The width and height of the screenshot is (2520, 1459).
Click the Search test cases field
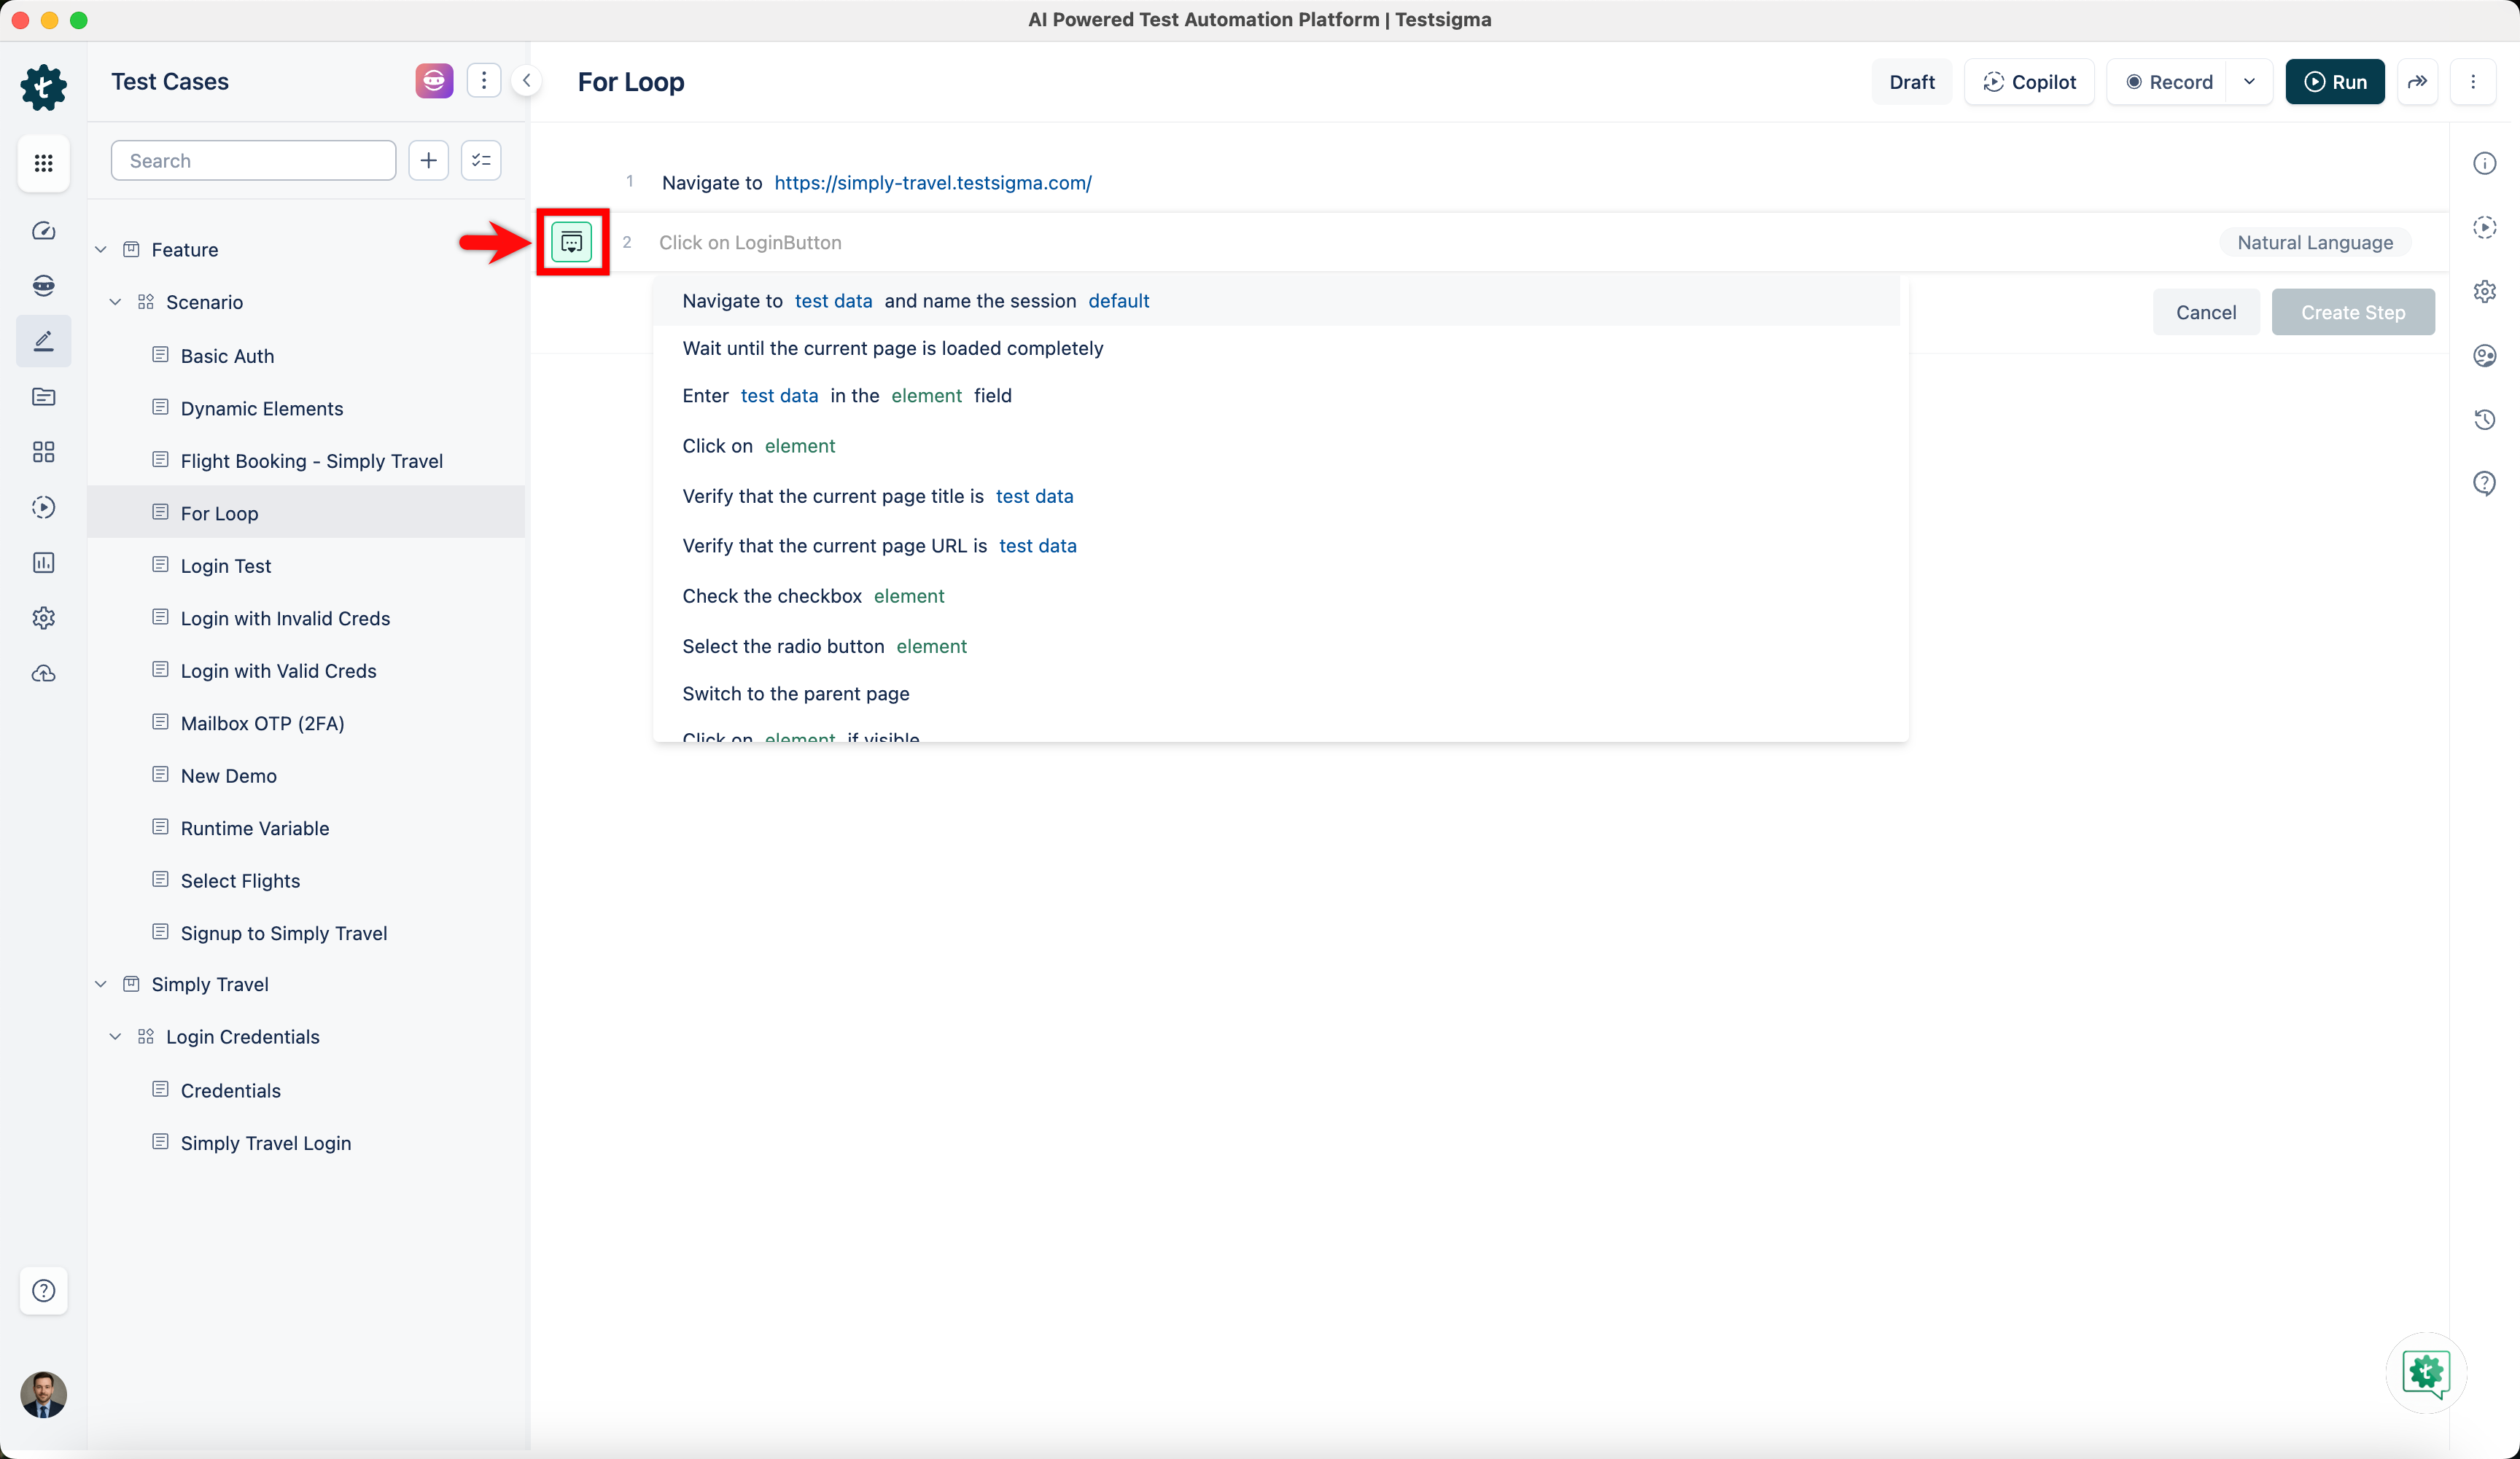[x=253, y=161]
